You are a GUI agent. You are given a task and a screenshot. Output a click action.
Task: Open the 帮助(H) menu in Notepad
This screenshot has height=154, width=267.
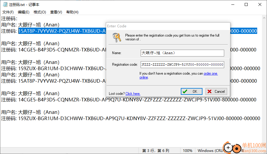pyautogui.click(x=72, y=12)
